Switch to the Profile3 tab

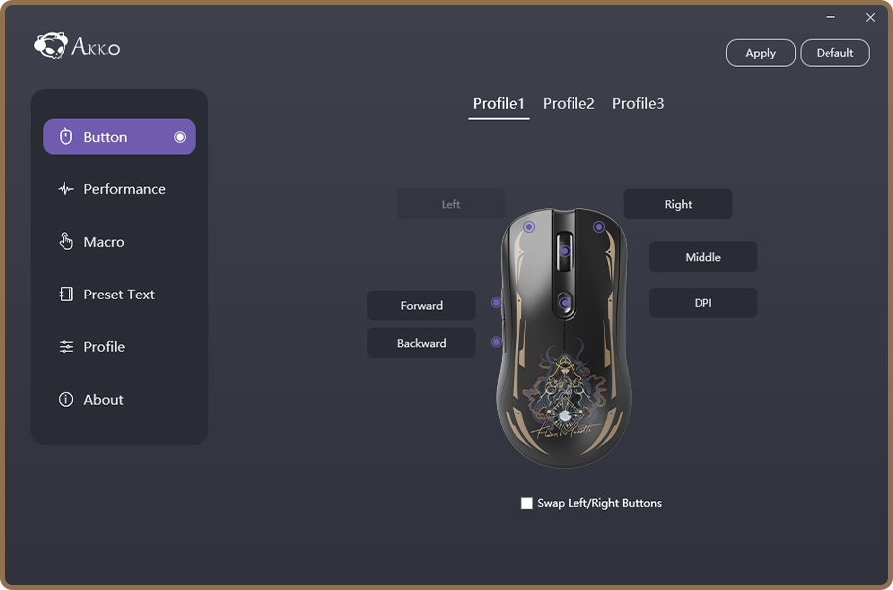point(638,103)
